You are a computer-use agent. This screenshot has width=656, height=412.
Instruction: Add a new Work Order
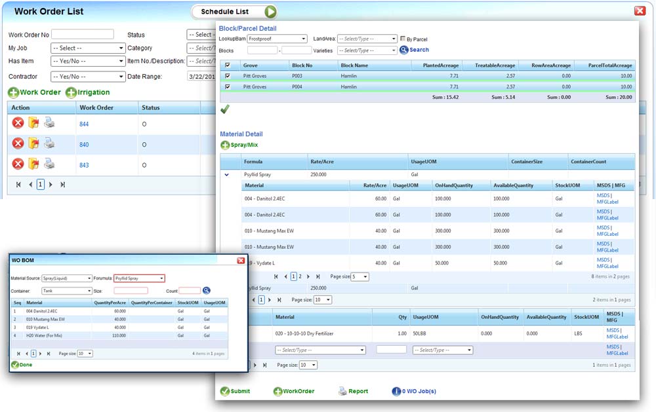[x=34, y=92]
